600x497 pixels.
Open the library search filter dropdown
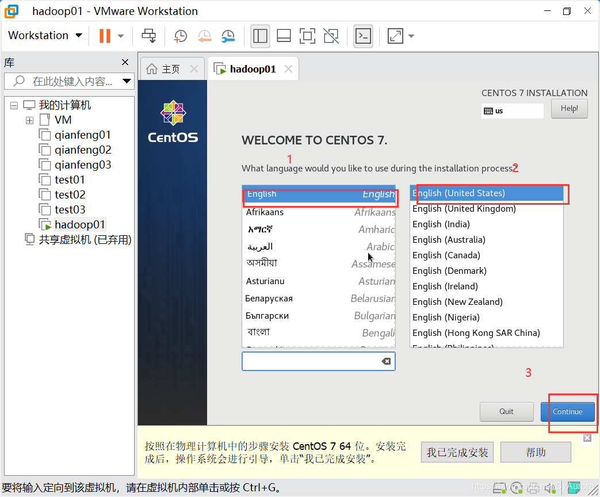click(x=127, y=81)
